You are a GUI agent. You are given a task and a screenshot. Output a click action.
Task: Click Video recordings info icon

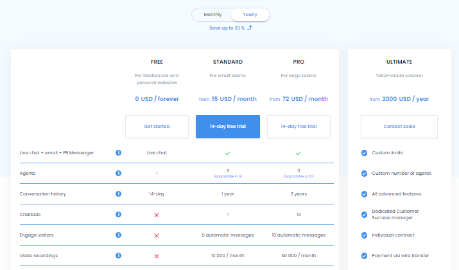click(118, 255)
